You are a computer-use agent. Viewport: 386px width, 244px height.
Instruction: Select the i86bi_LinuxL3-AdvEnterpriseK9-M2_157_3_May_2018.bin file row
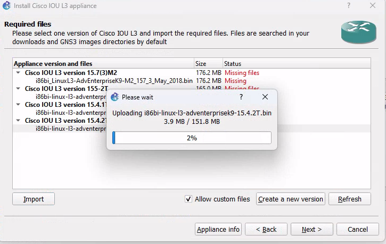tap(114, 81)
